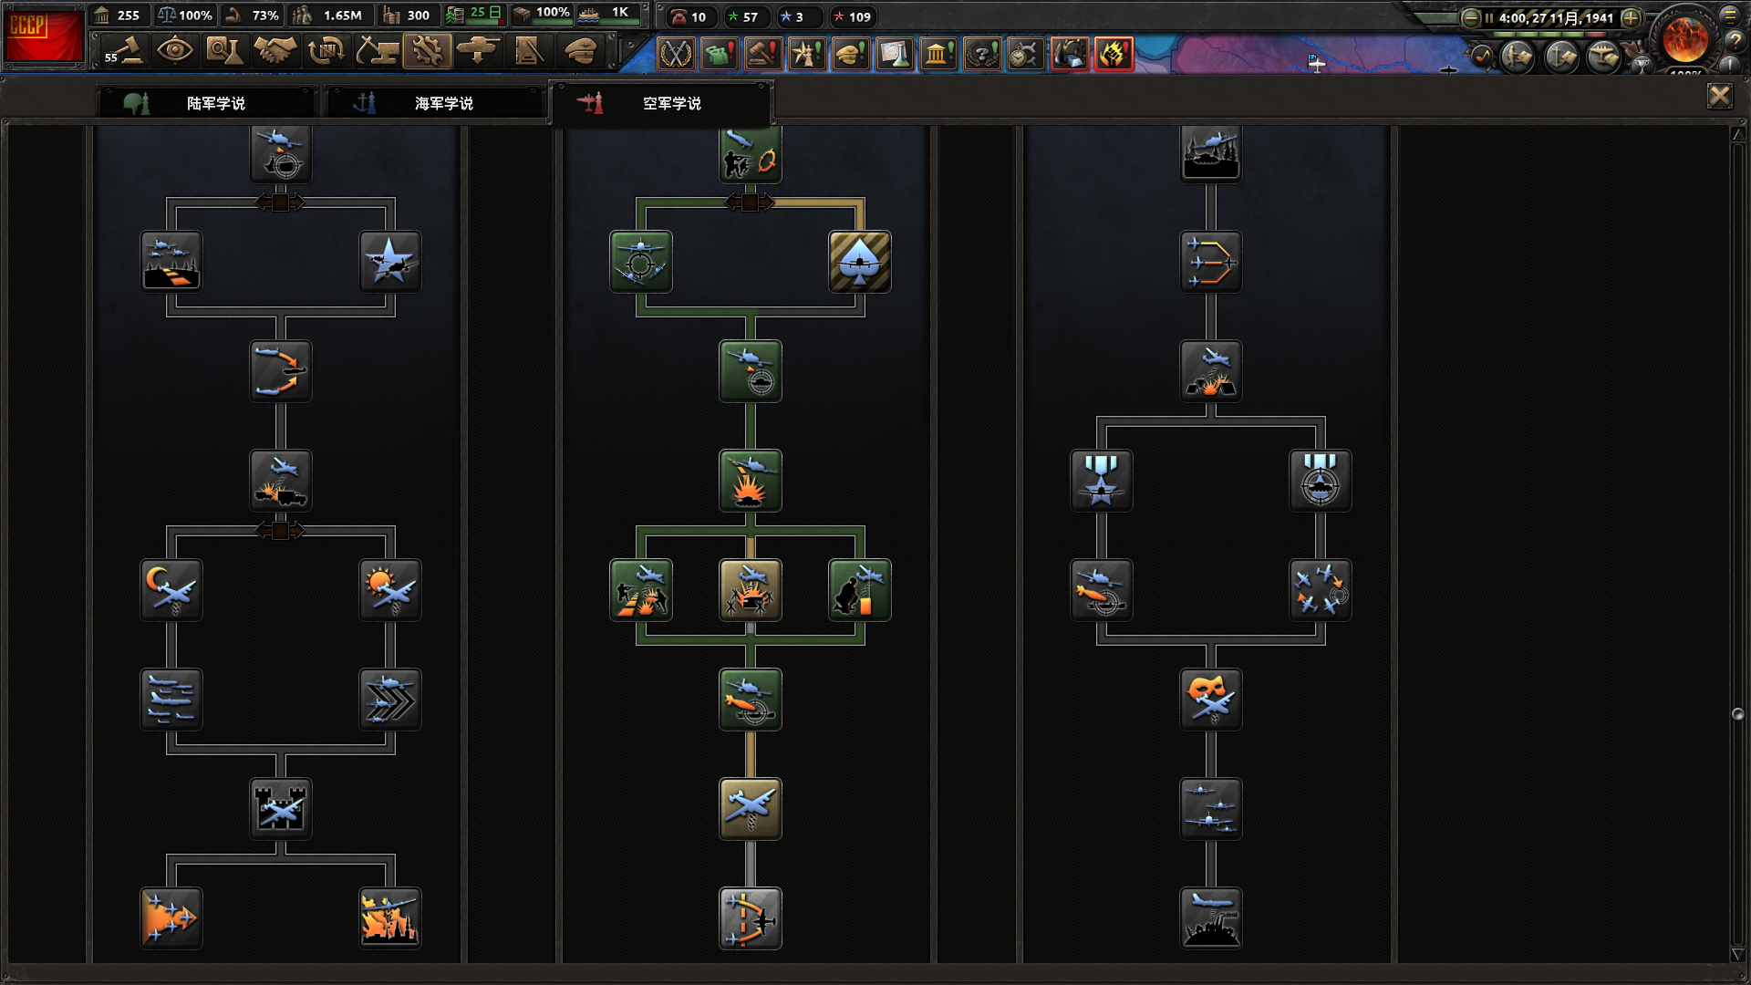Toggle pause next to the date

(x=1488, y=17)
